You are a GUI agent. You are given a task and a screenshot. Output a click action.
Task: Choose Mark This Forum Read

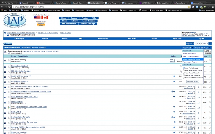(x=191, y=56)
